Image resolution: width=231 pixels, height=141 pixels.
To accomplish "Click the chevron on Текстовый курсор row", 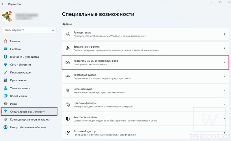I will click(x=224, y=76).
